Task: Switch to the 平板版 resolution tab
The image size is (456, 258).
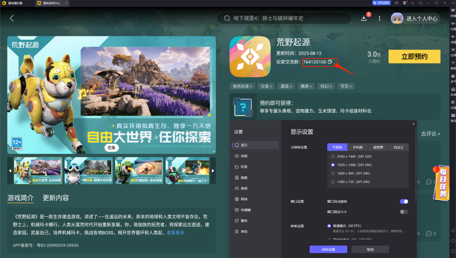Action: coord(337,147)
